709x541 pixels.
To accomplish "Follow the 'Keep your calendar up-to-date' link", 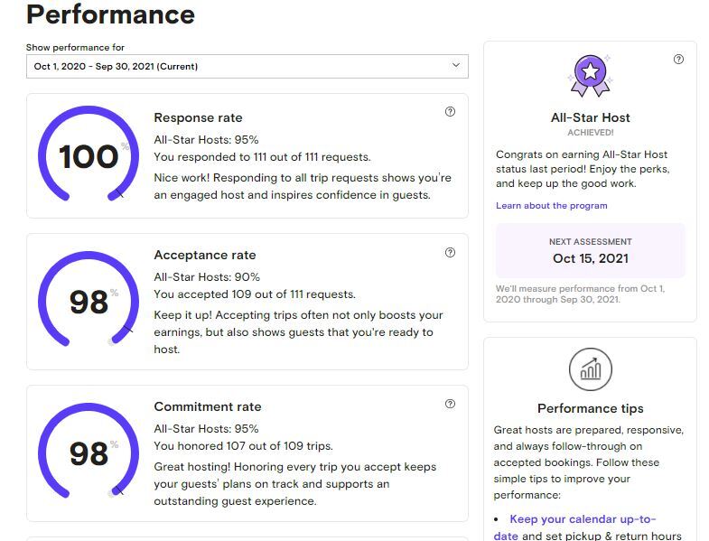I will coord(582,519).
